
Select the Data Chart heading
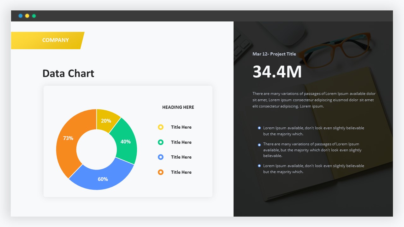click(68, 73)
